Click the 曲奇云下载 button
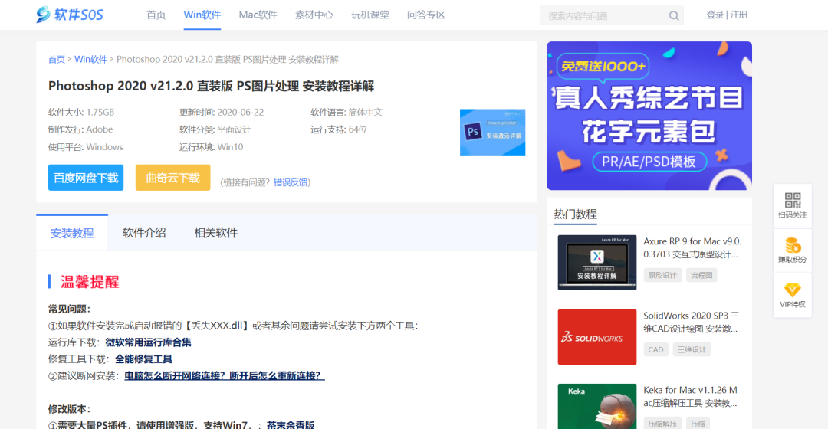828x429 pixels. tap(172, 178)
